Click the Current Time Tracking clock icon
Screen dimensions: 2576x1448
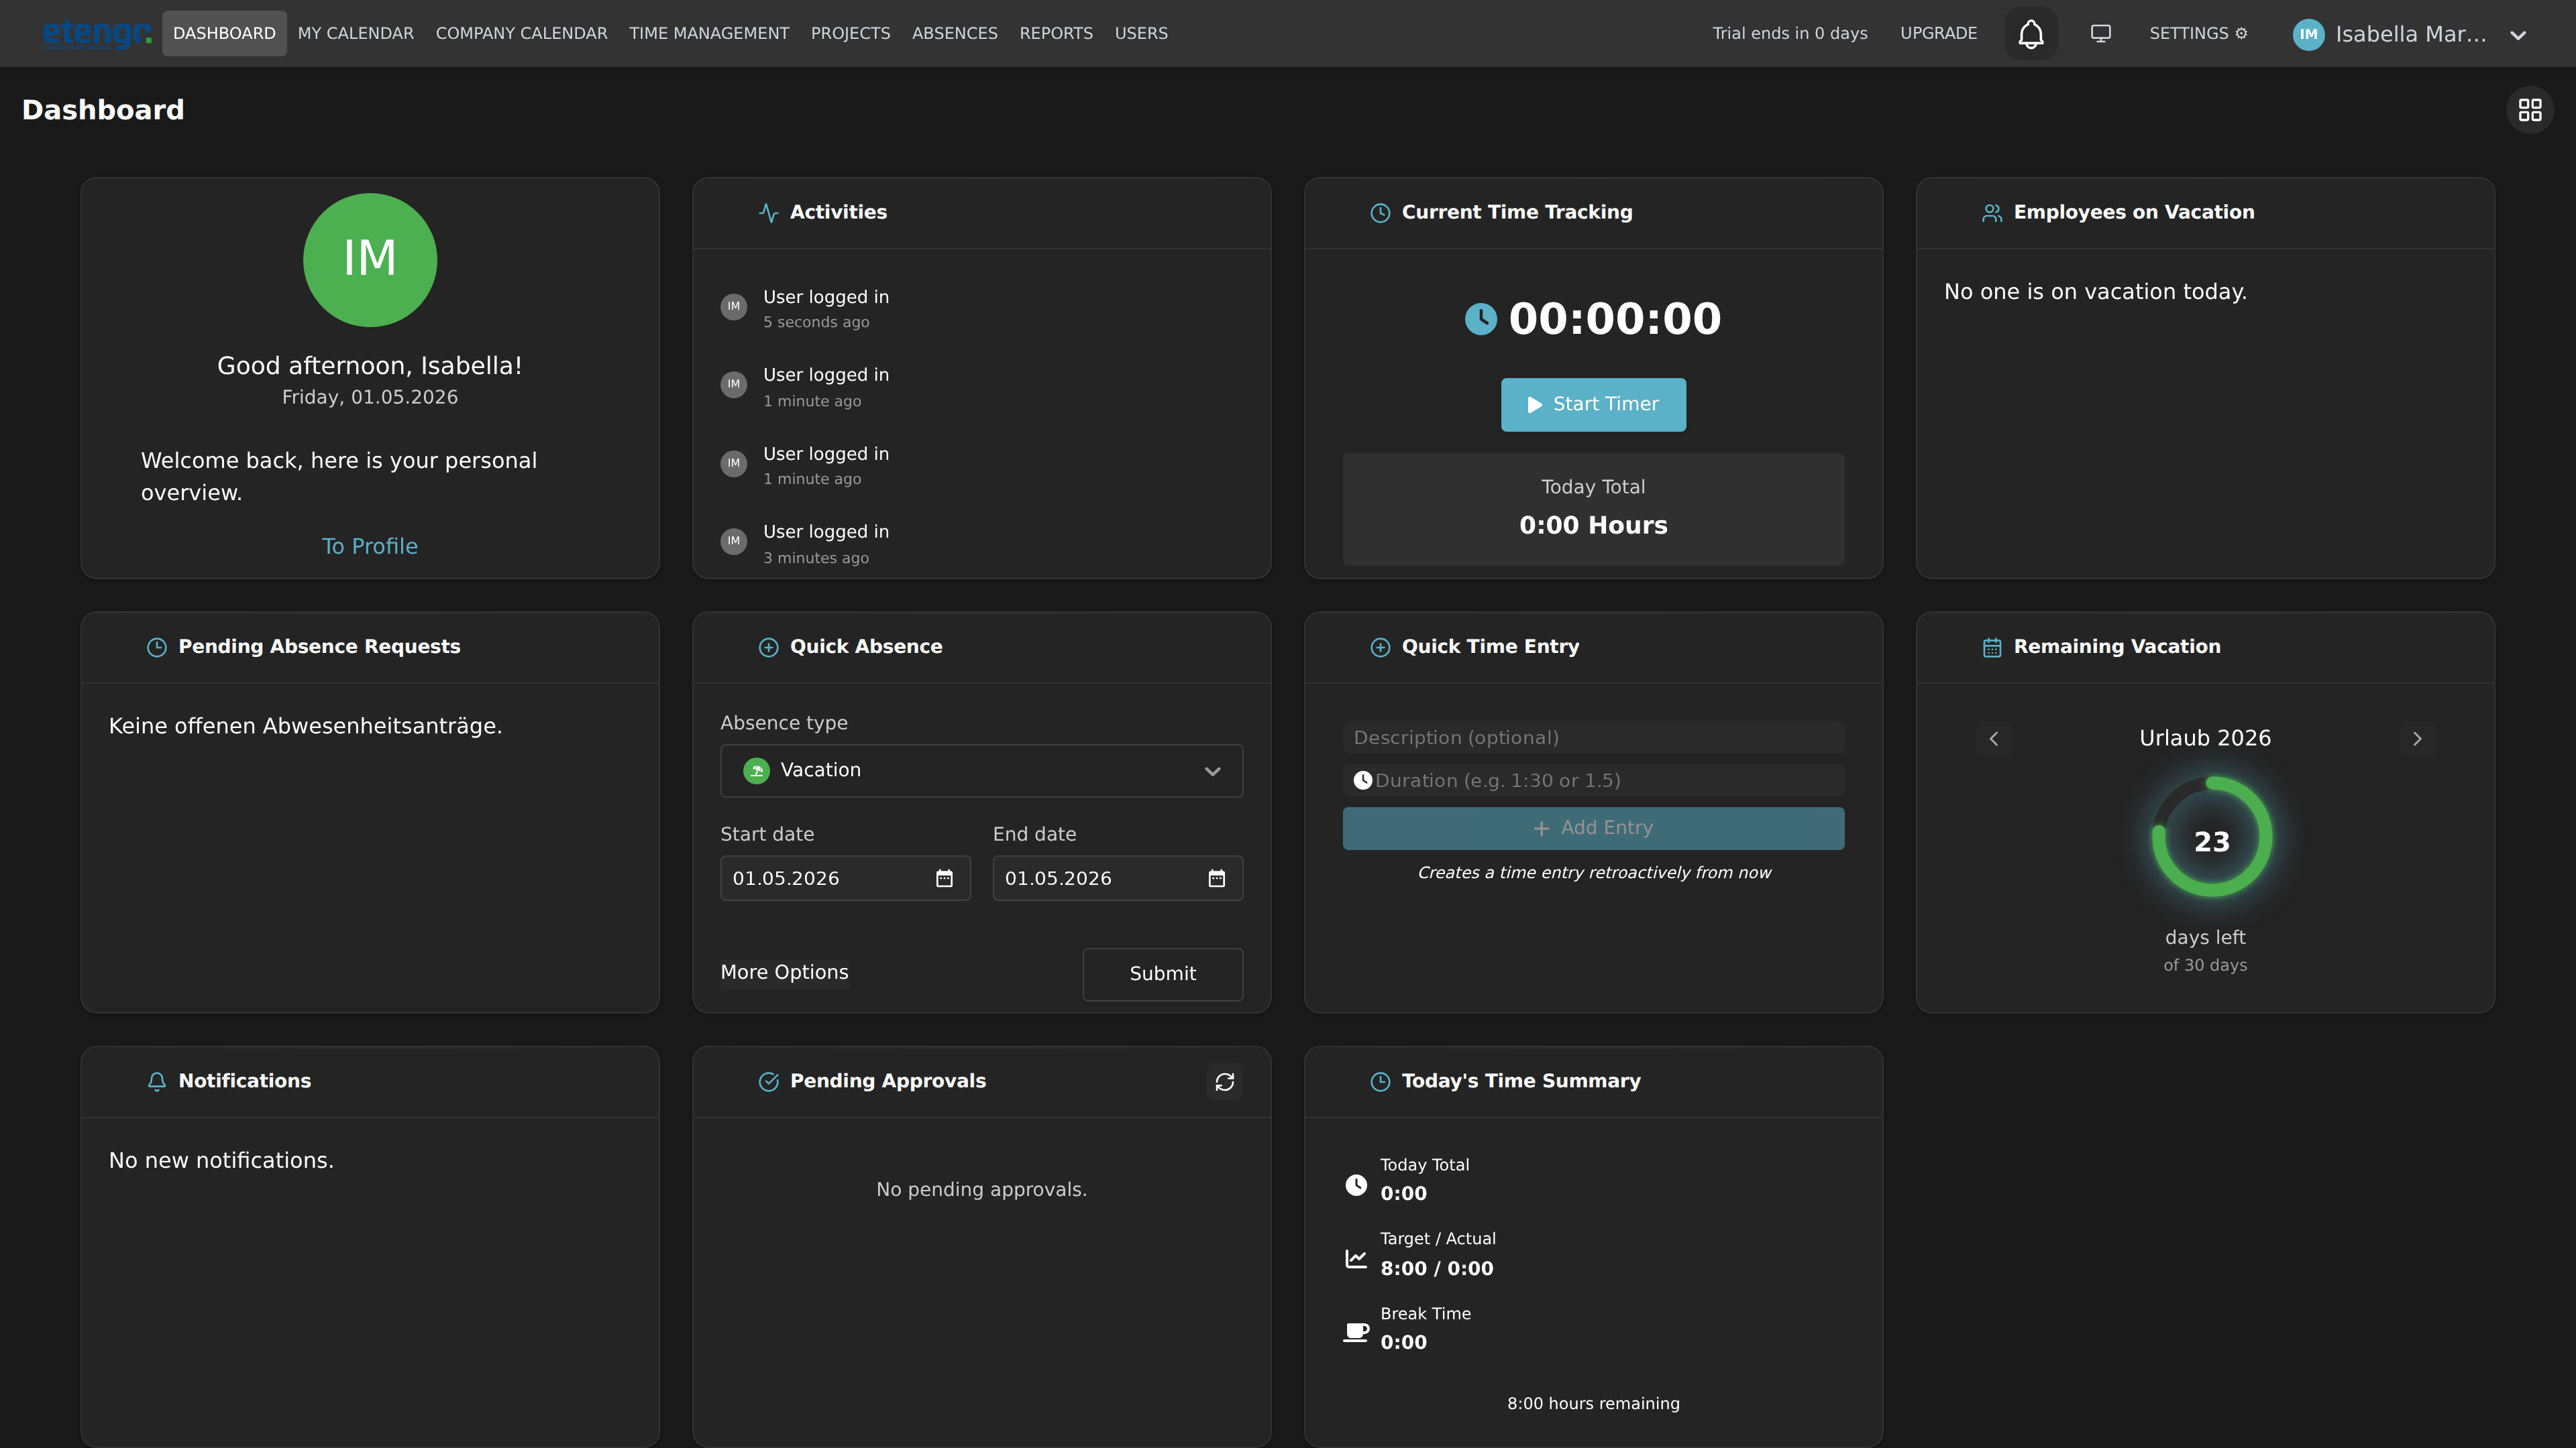[1380, 213]
